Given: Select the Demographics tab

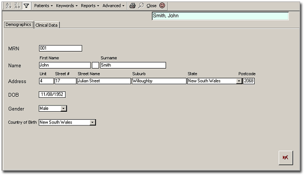Looking at the screenshot, I should [x=19, y=25].
